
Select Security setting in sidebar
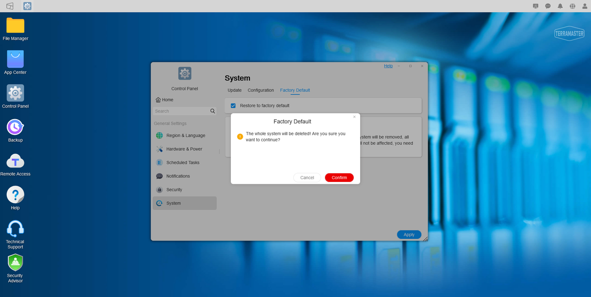tap(185, 189)
